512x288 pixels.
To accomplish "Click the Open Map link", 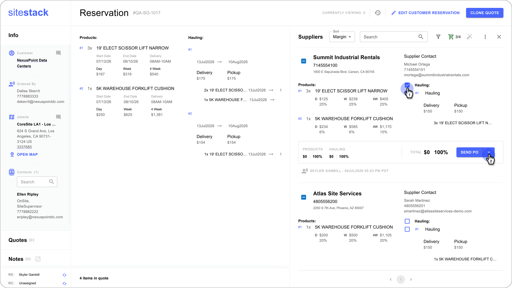I will point(27,154).
